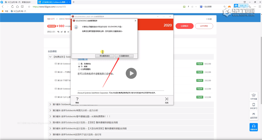Expand 第6模块 自行车 section
Screen dimensions: 262x140
pyautogui.click(x=50, y=134)
